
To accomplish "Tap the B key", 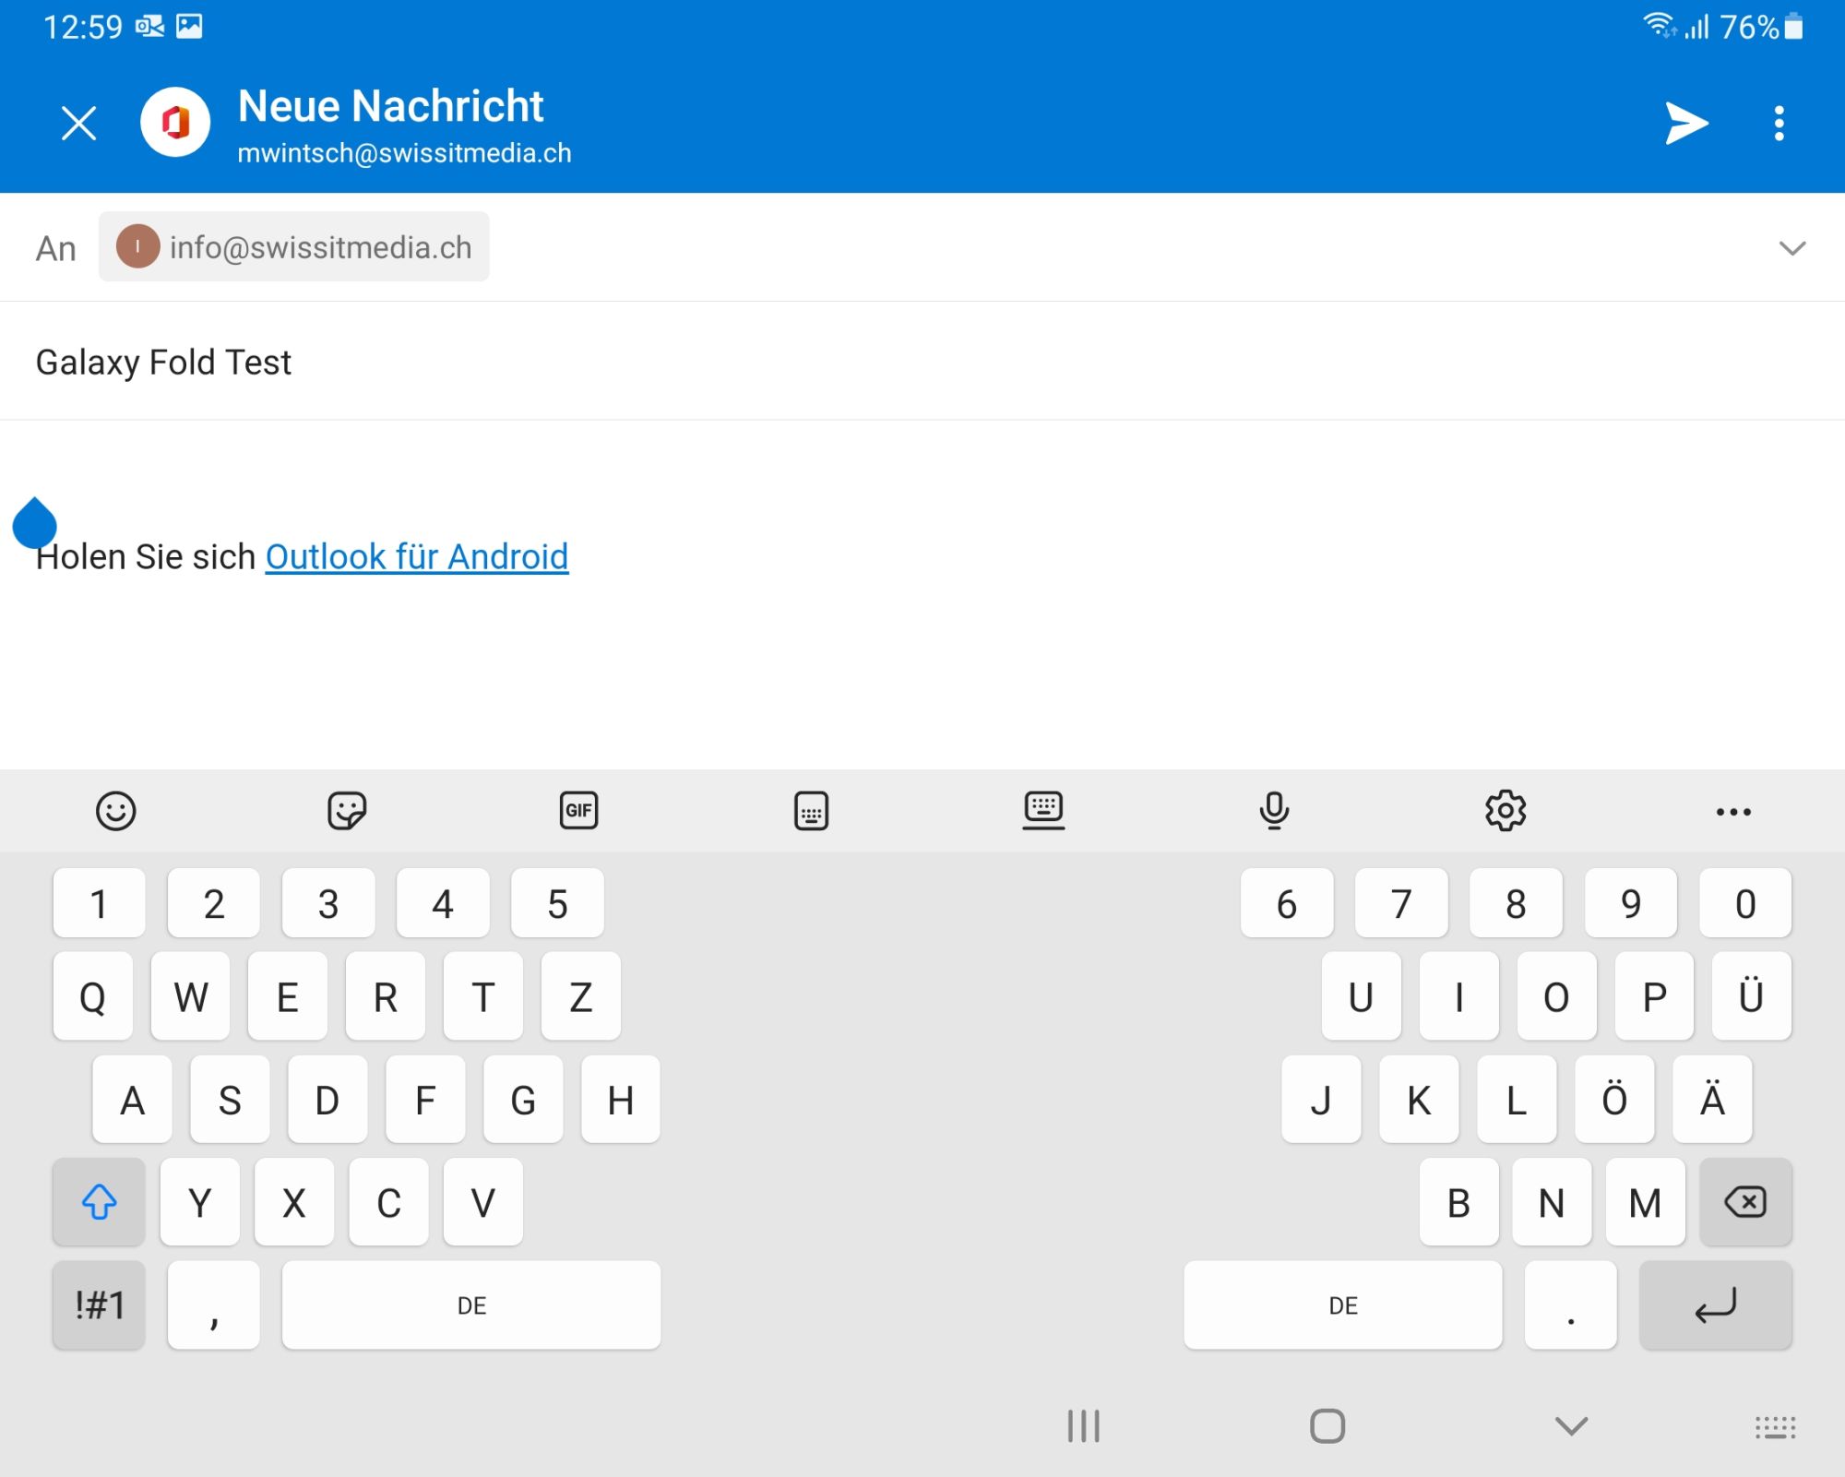I will pos(1459,1202).
